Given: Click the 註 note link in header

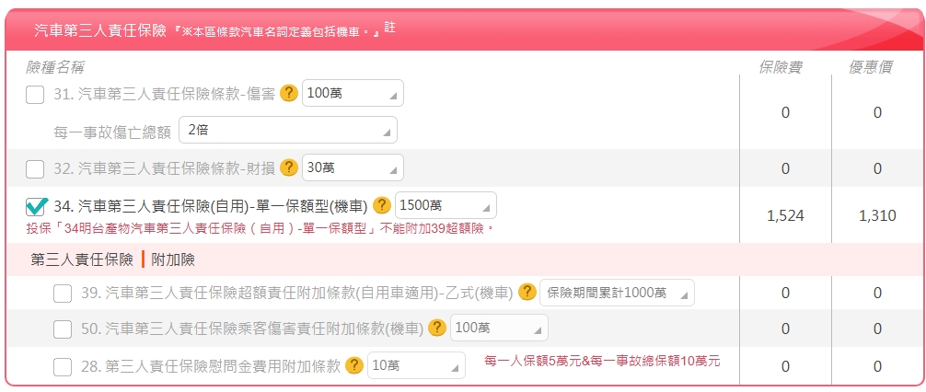Looking at the screenshot, I should point(389,29).
